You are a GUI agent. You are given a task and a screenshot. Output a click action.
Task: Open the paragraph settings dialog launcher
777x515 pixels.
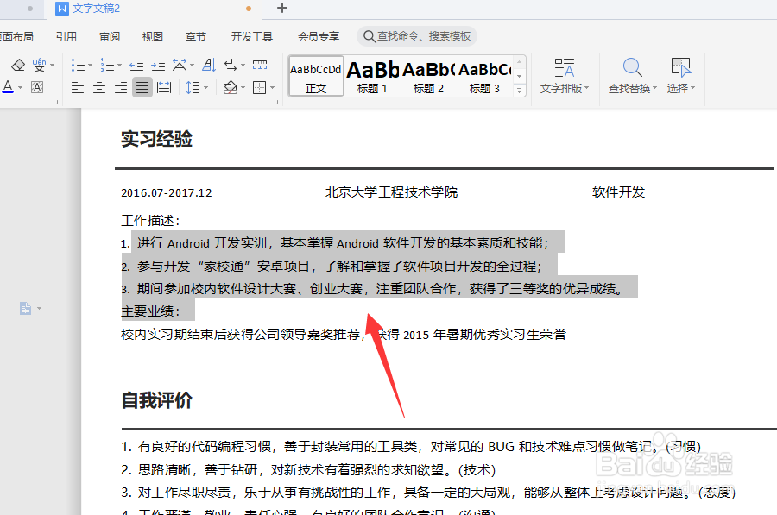point(275,103)
